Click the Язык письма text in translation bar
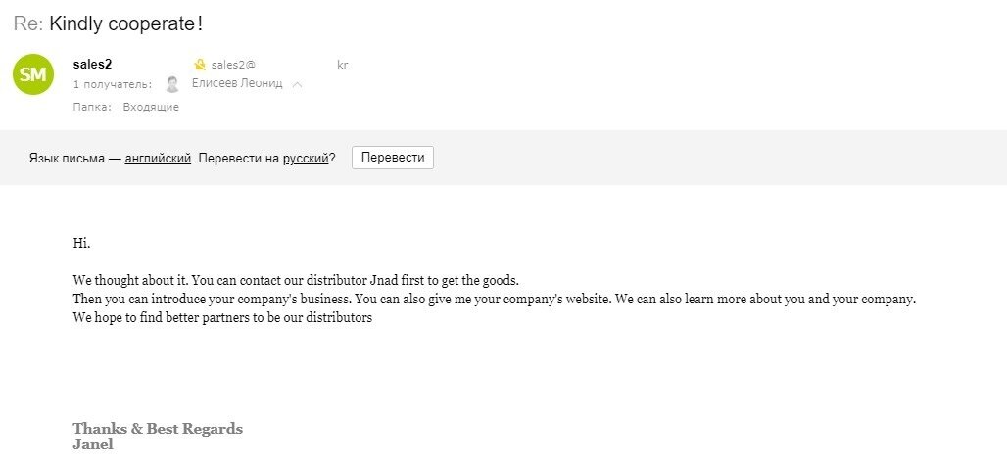The height and width of the screenshot is (463, 1007). (x=67, y=158)
